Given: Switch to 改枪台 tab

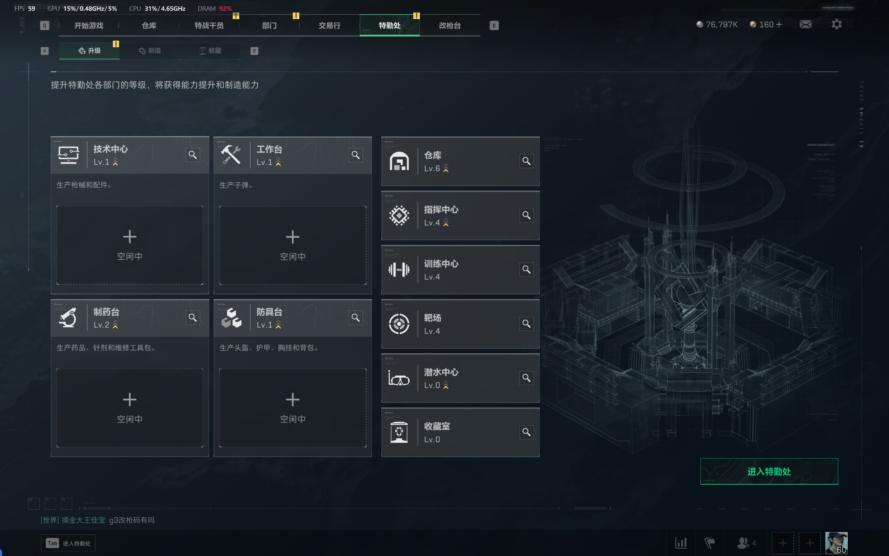Looking at the screenshot, I should [x=450, y=25].
